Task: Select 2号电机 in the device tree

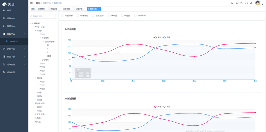Action: tap(46, 60)
